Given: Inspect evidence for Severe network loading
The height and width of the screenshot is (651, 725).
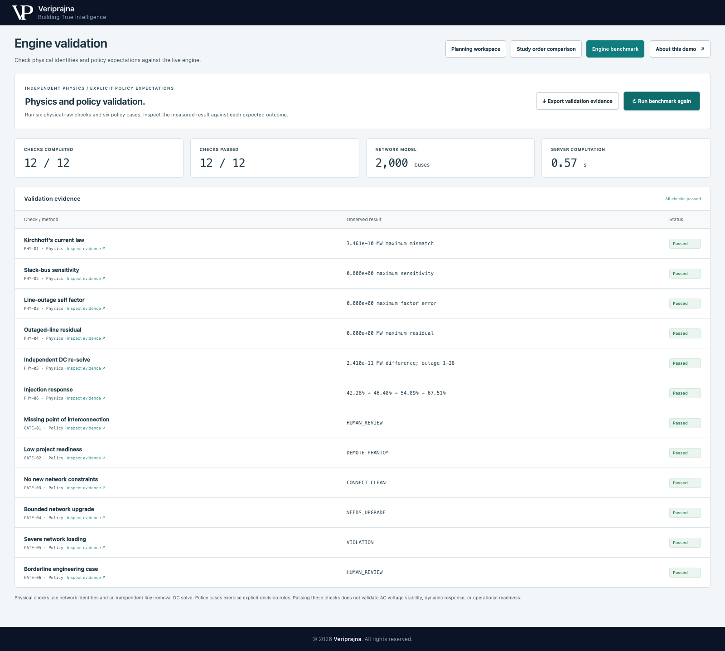Looking at the screenshot, I should (x=86, y=548).
